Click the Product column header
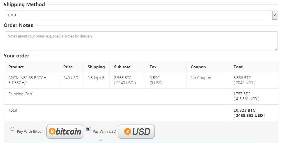 [x=16, y=67]
